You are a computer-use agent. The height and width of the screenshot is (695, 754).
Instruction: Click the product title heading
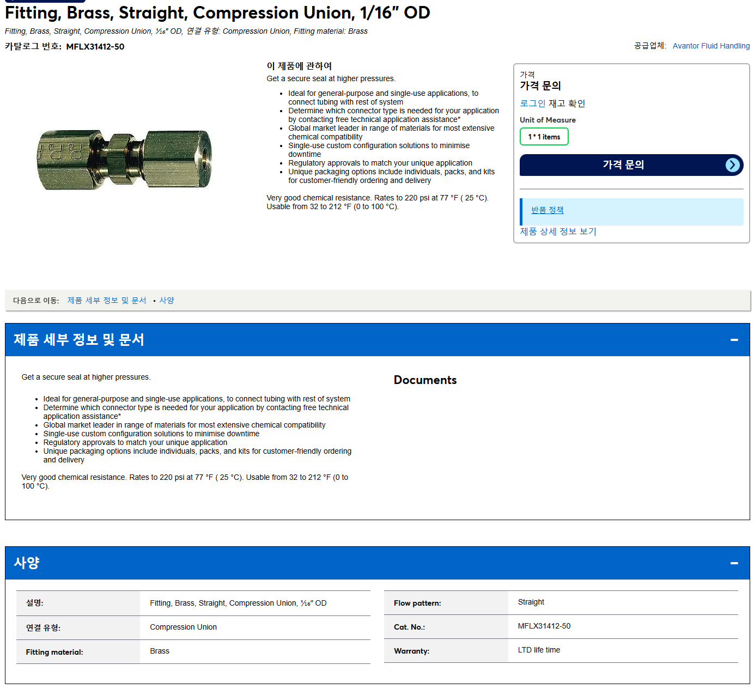217,13
